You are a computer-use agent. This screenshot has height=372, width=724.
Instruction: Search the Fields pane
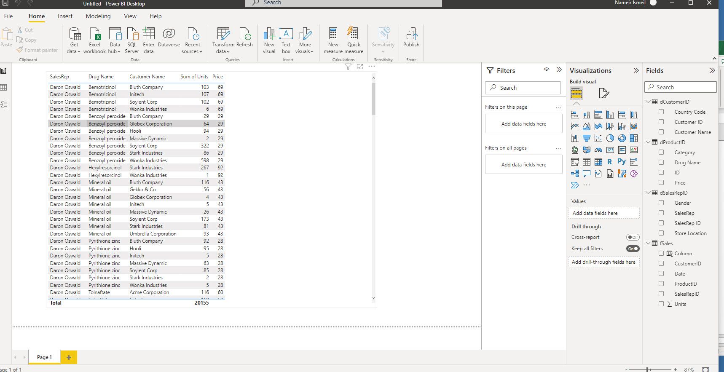680,87
